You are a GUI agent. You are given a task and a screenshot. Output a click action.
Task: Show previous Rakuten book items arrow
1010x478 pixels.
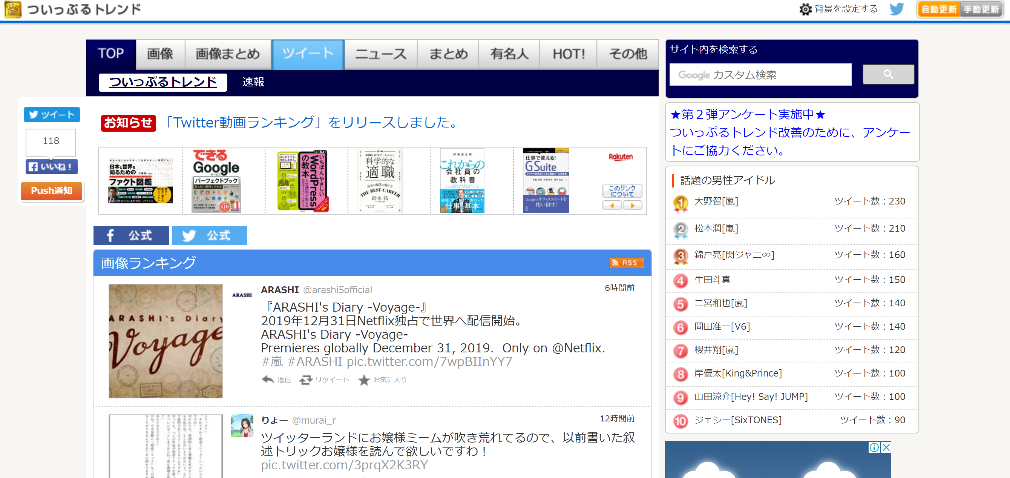612,205
